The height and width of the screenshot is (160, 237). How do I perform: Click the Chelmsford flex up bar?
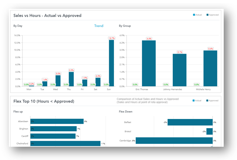[x=65, y=144]
